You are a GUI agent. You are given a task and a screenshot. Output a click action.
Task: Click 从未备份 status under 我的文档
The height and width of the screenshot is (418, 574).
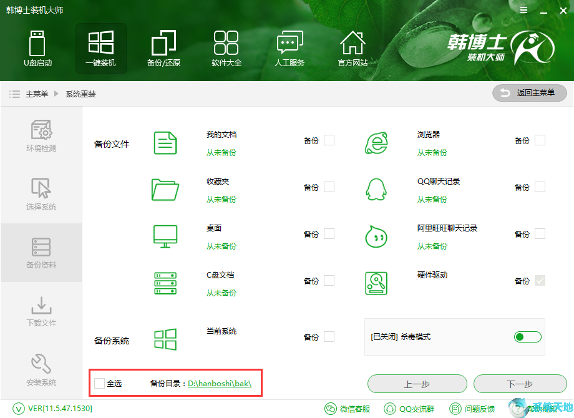tap(221, 153)
